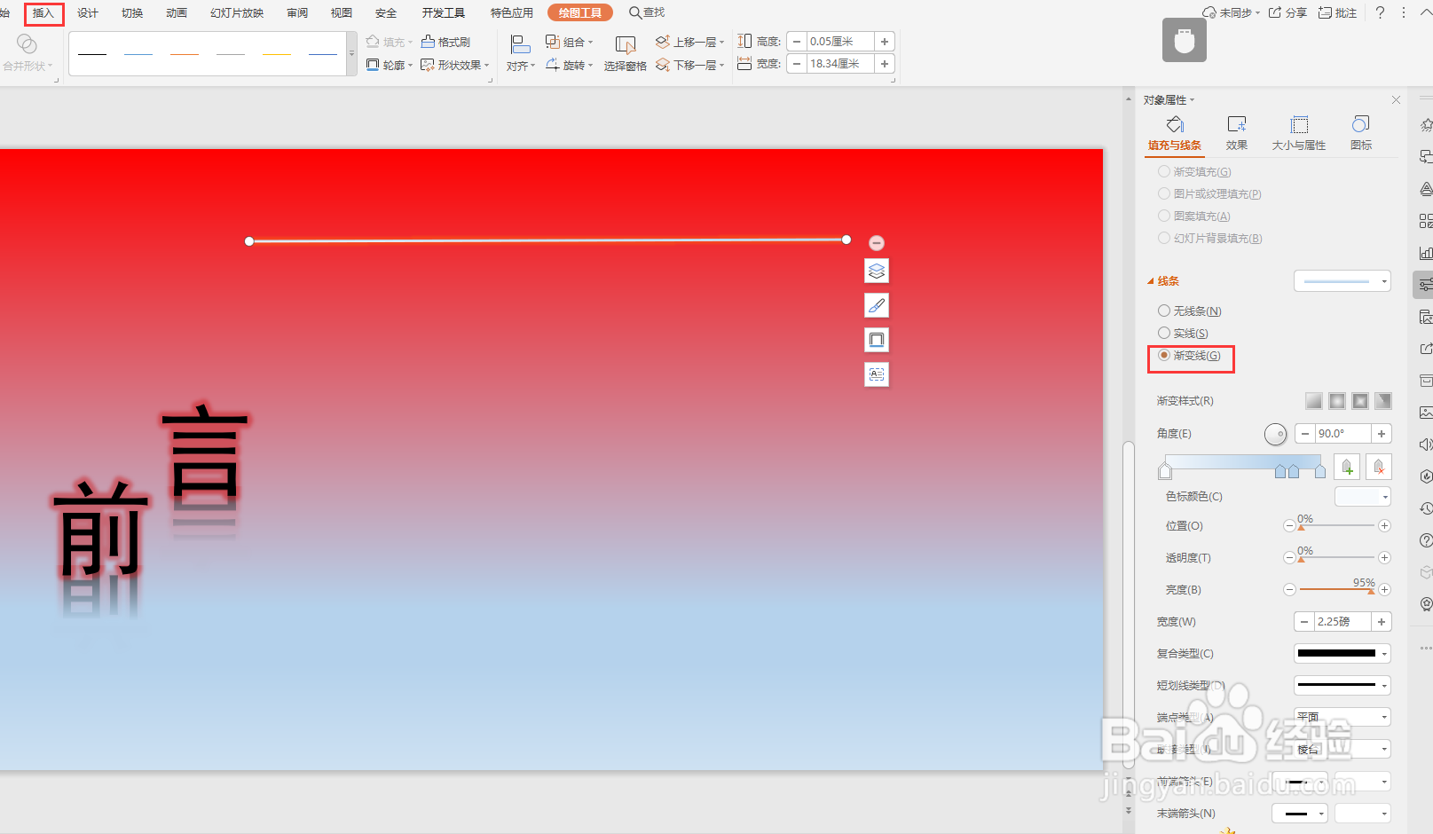Open the 组合 group dropdown
Viewport: 1433px width, 834px height.
point(569,42)
